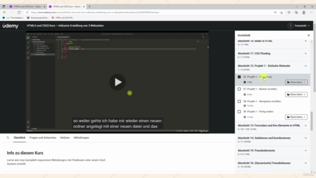Expand Abschnitt 16 Pseudoklassen section

(306, 163)
